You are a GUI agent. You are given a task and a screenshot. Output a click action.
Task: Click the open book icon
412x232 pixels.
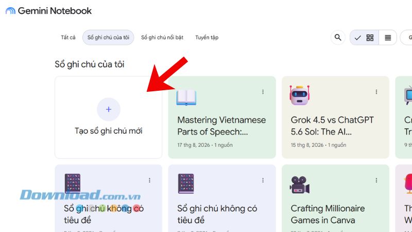(186, 97)
